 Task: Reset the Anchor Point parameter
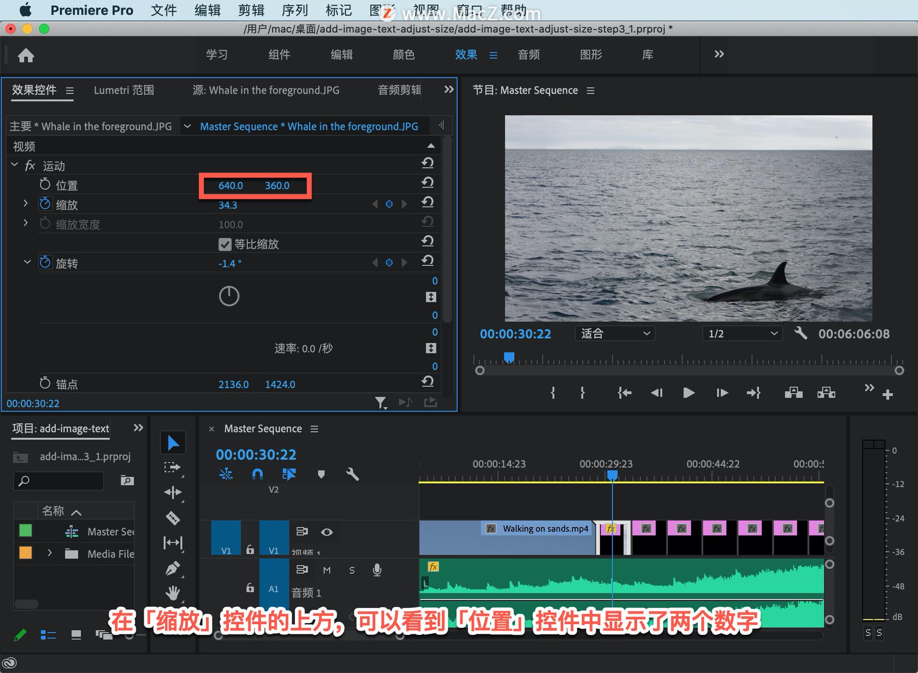(428, 381)
